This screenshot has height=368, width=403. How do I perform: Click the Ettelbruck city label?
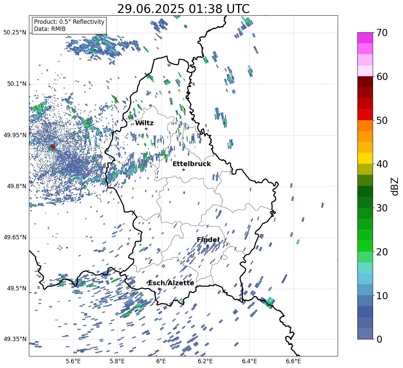(192, 164)
